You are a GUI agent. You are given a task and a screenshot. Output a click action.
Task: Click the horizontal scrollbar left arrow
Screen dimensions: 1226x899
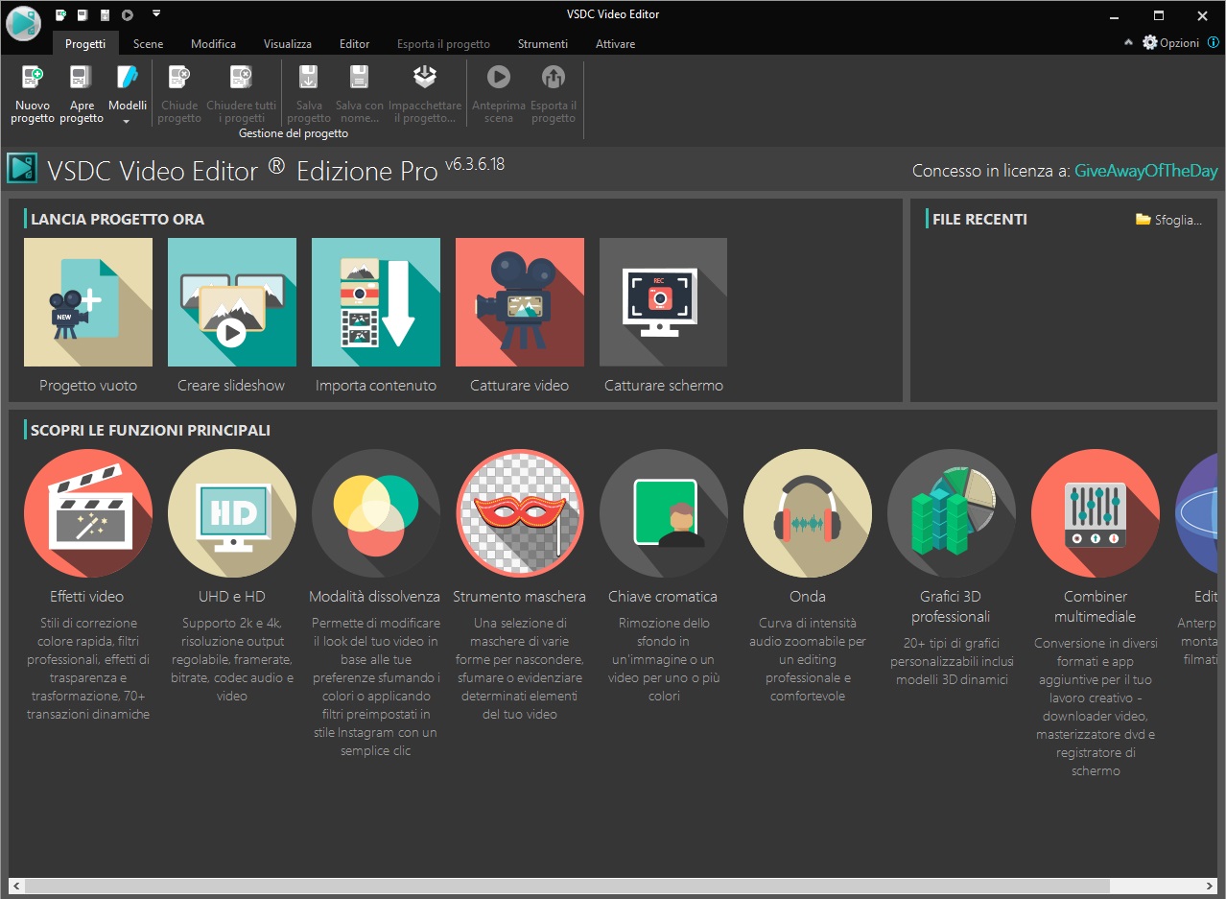(15, 887)
